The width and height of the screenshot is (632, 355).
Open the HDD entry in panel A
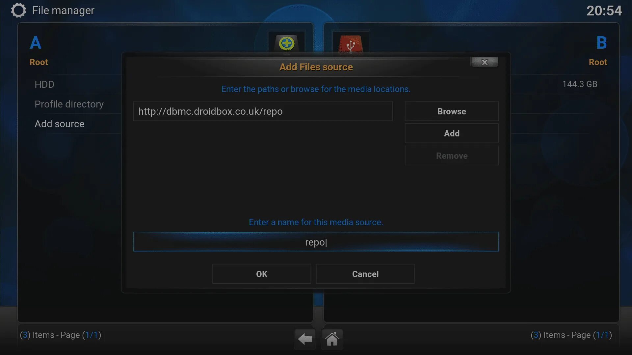[44, 84]
